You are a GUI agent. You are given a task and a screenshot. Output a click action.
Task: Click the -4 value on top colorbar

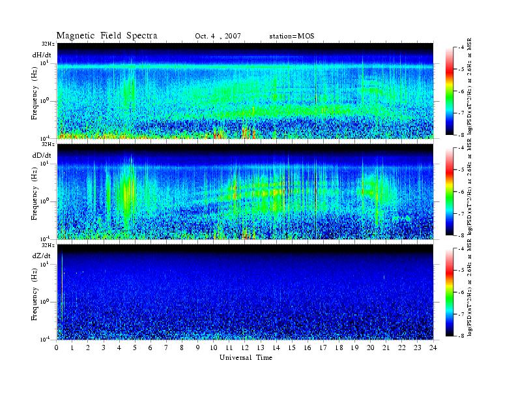point(462,48)
